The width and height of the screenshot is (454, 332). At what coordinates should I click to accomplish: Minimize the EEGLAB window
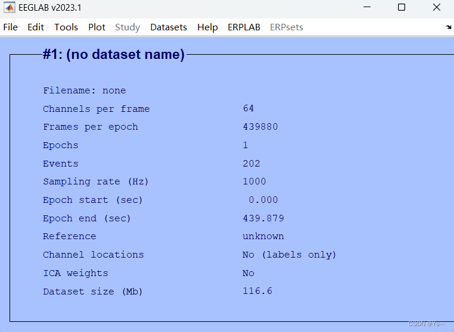367,7
